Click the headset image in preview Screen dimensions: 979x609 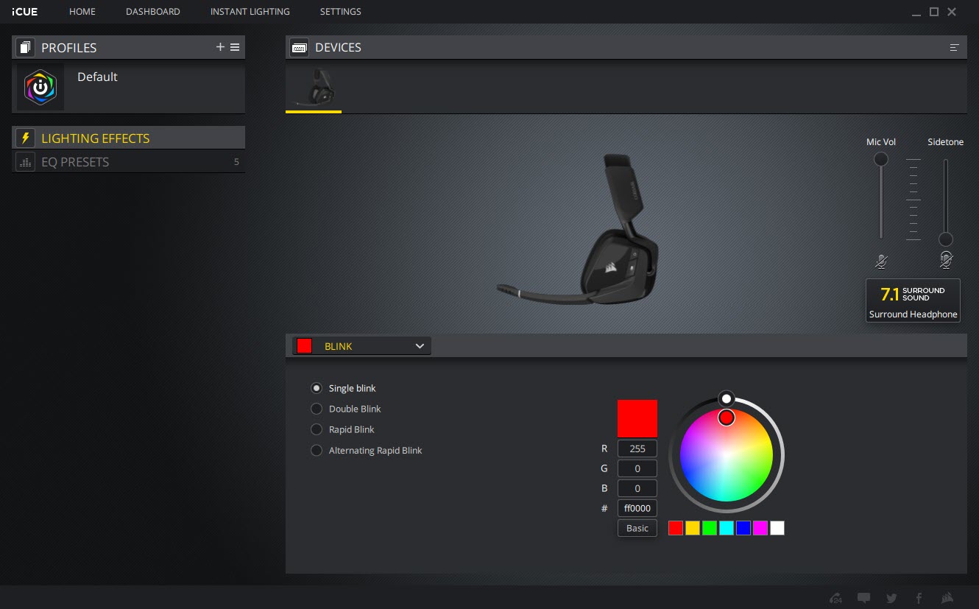point(579,230)
